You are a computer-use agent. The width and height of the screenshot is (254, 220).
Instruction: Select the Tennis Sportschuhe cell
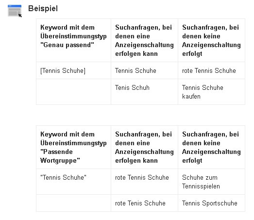pos(211,203)
